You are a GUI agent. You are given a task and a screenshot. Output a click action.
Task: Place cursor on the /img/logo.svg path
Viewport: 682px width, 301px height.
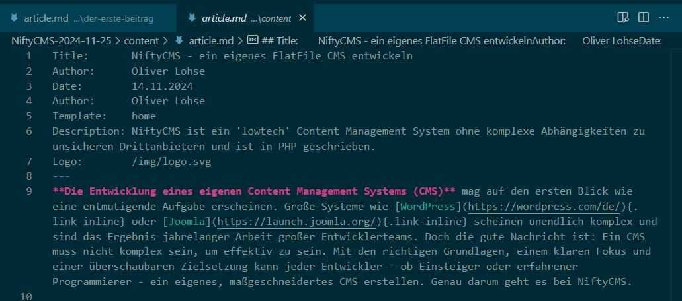point(171,161)
